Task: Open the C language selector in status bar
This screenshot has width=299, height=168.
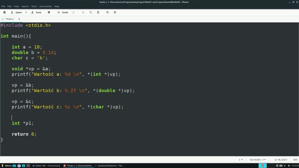Action: coord(241,160)
